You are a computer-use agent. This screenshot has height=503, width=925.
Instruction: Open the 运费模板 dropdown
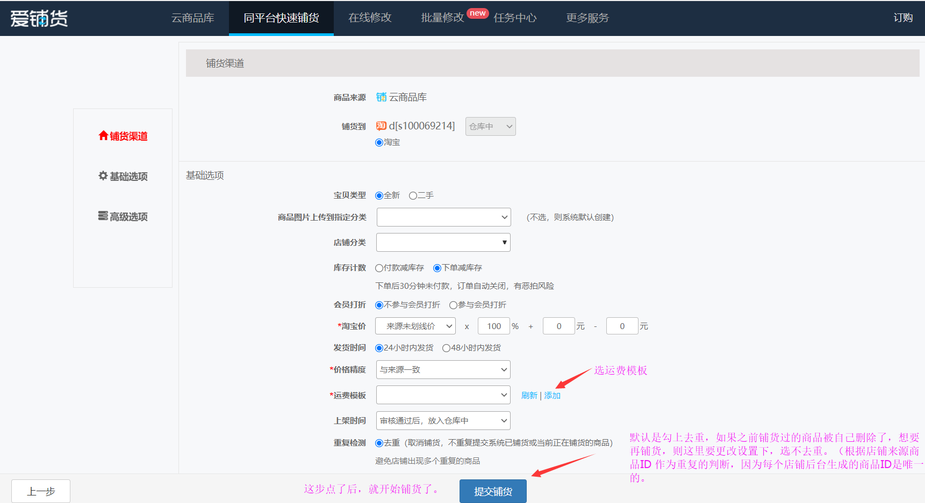pyautogui.click(x=443, y=395)
